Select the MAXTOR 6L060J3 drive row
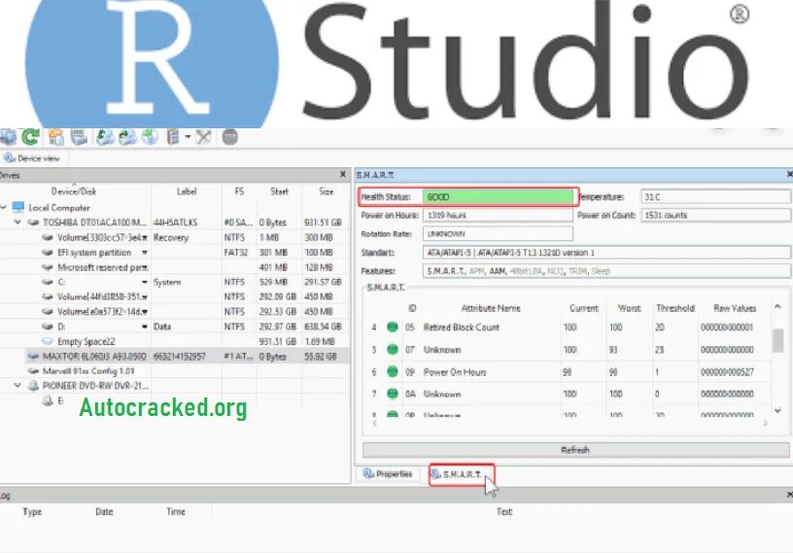Image resolution: width=793 pixels, height=553 pixels. (188, 356)
